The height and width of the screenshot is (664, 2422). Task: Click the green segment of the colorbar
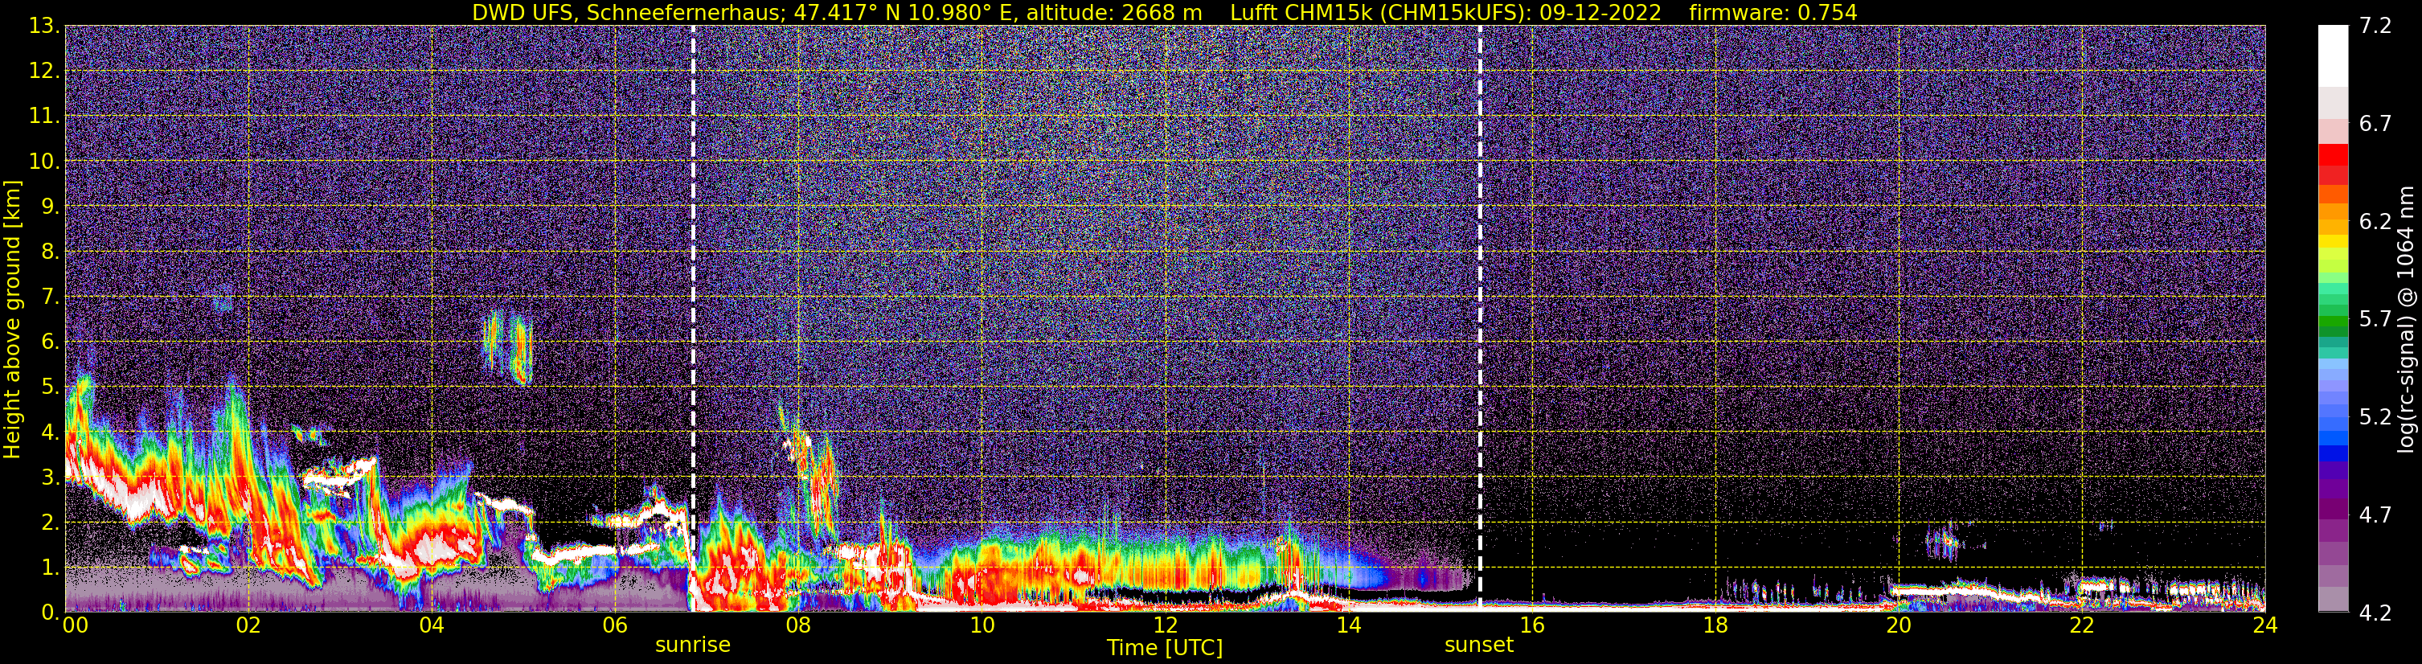(2333, 320)
